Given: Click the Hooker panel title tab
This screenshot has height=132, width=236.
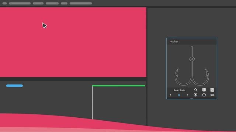Looking at the screenshot, I should tap(174, 41).
